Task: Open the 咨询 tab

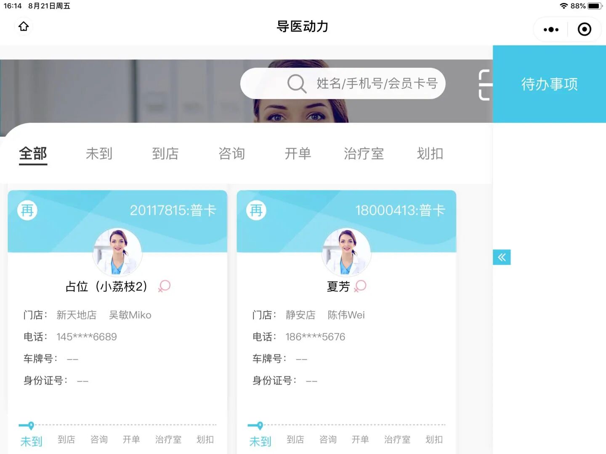Action: click(x=231, y=154)
